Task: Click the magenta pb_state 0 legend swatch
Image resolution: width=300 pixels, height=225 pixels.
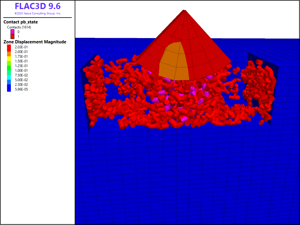Action: click(x=13, y=32)
